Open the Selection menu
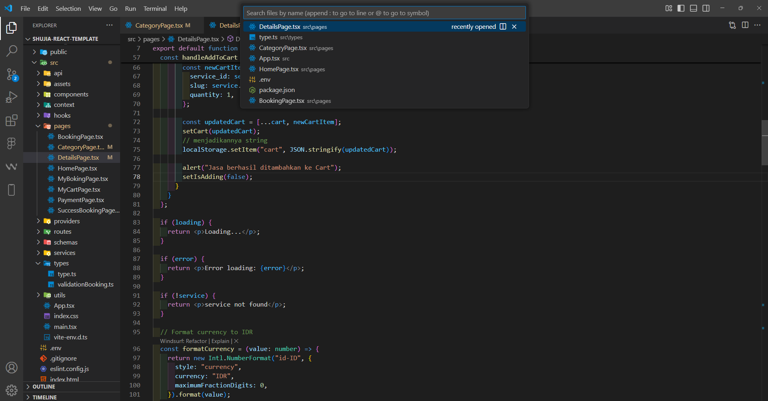 (x=68, y=8)
